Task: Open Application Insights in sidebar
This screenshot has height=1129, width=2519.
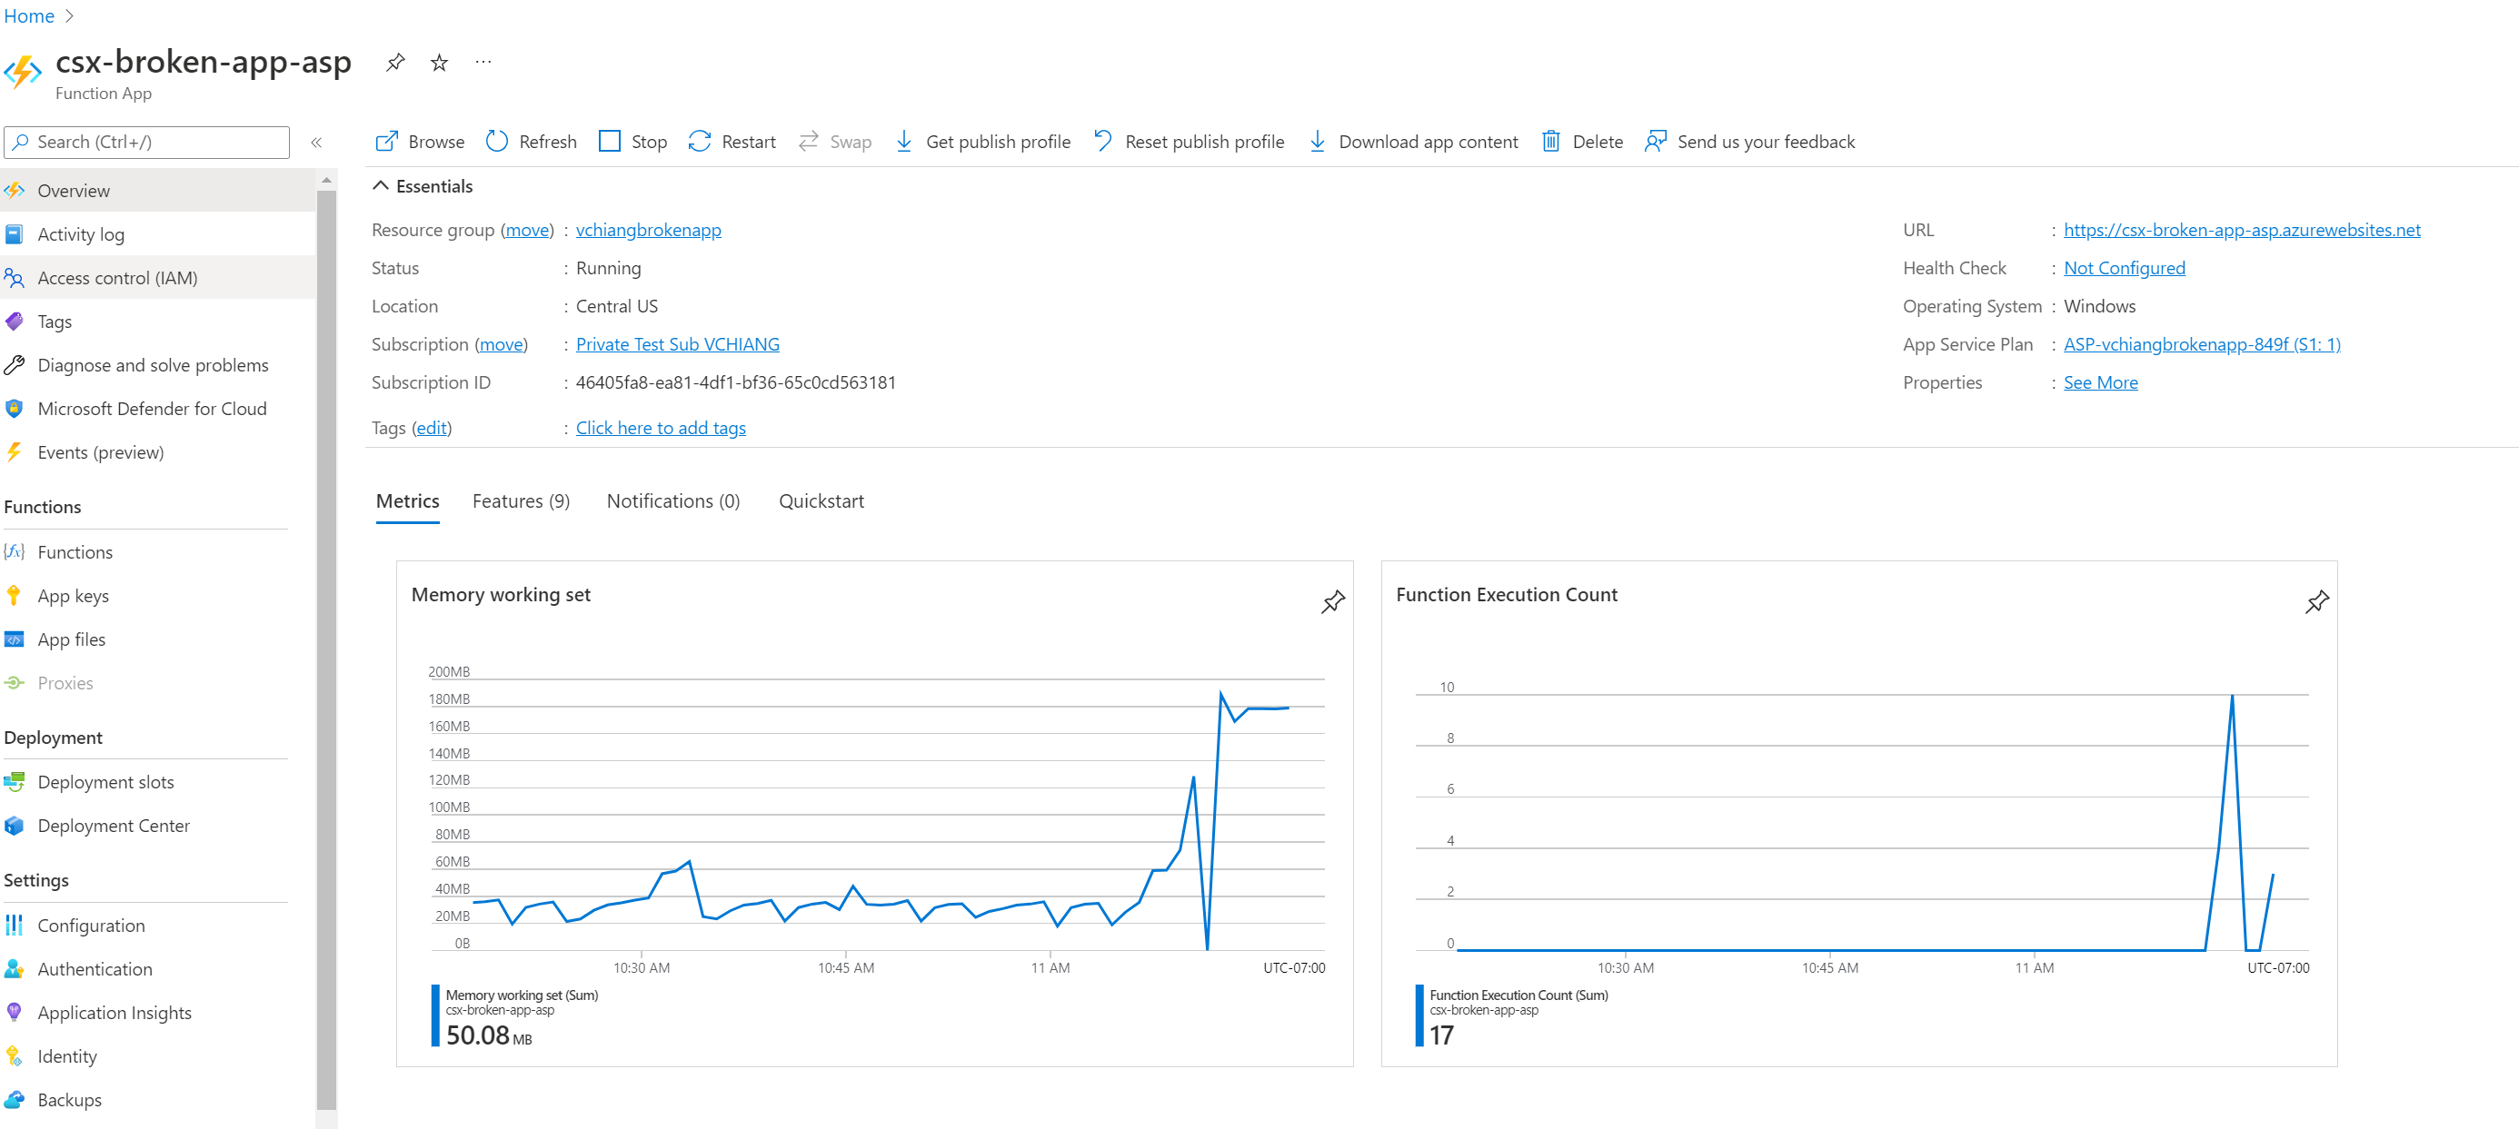Action: (114, 1012)
